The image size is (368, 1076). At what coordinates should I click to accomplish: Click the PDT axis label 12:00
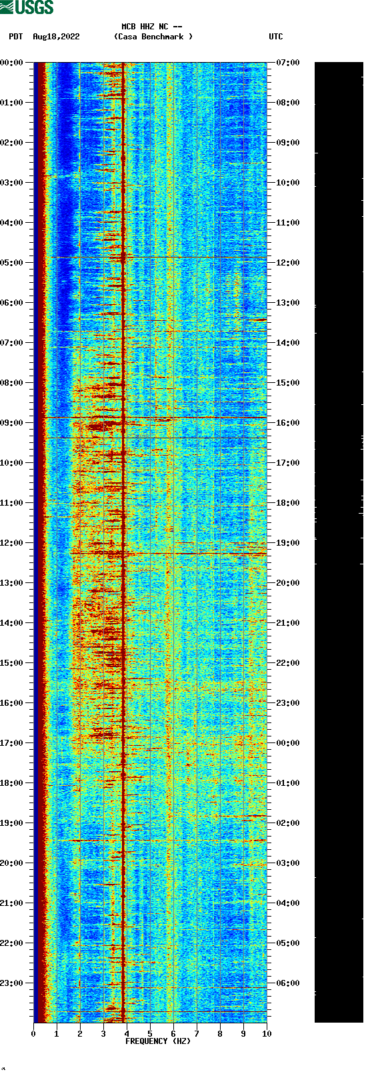coord(12,543)
